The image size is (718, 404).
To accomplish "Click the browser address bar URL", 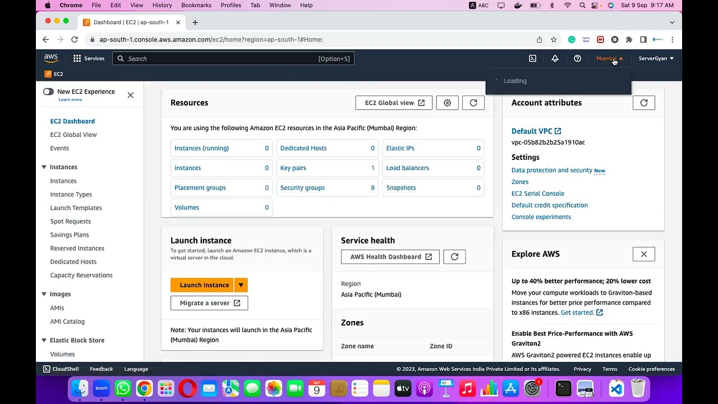I will (x=211, y=39).
